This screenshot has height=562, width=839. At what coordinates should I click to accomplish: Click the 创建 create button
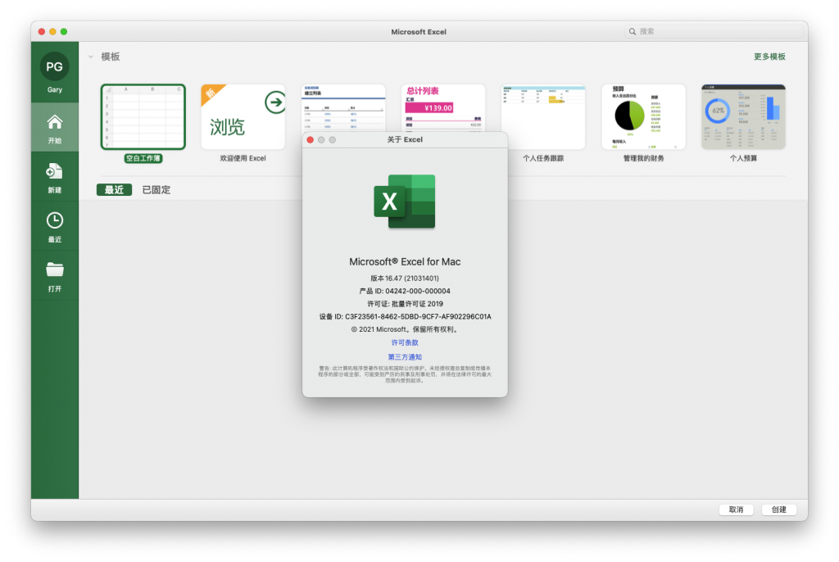tap(778, 510)
